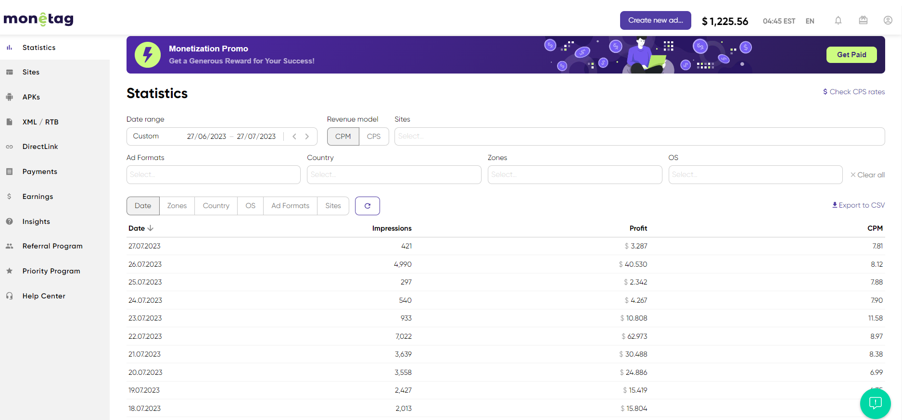The height and width of the screenshot is (420, 902).
Task: Expand the Ad Formats filter dropdown
Action: coord(213,174)
